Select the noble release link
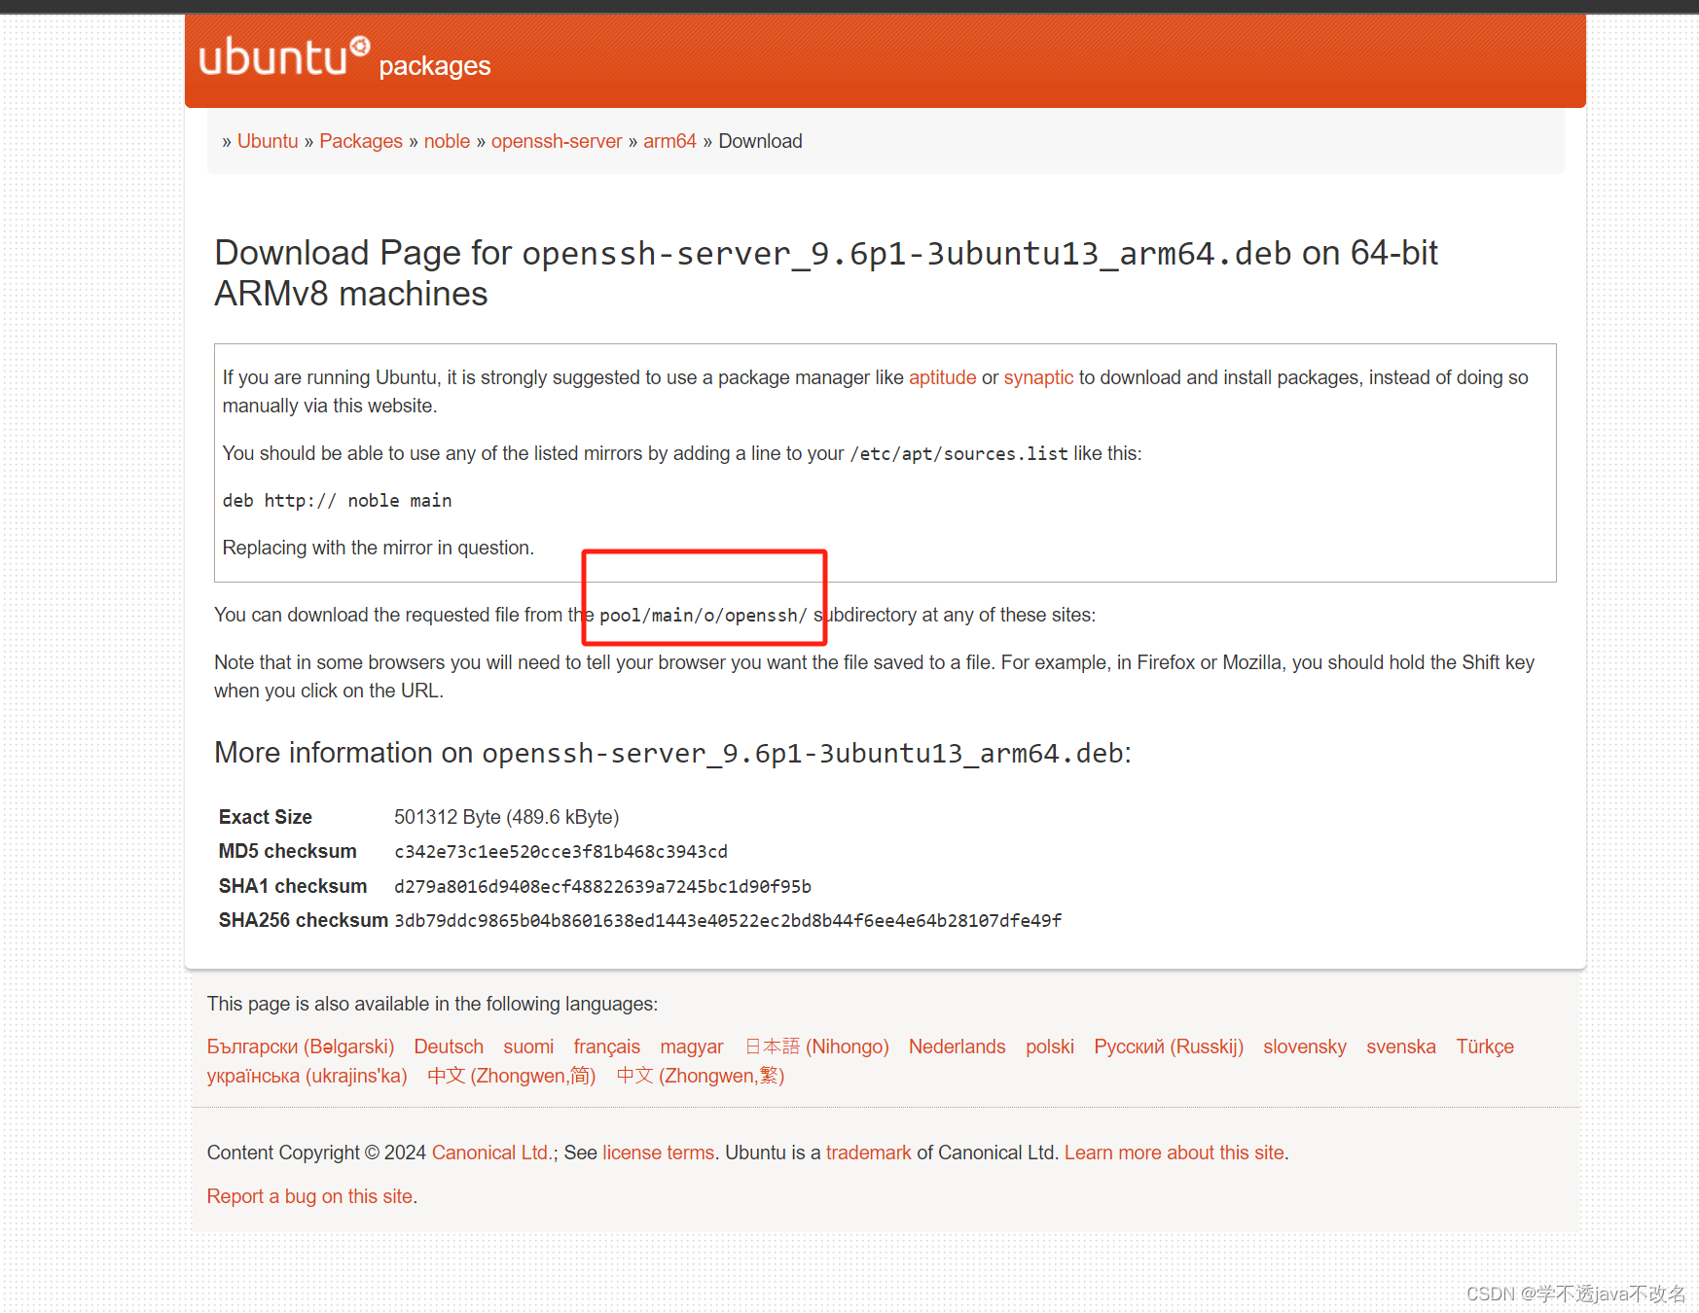1699x1313 pixels. pos(447,140)
